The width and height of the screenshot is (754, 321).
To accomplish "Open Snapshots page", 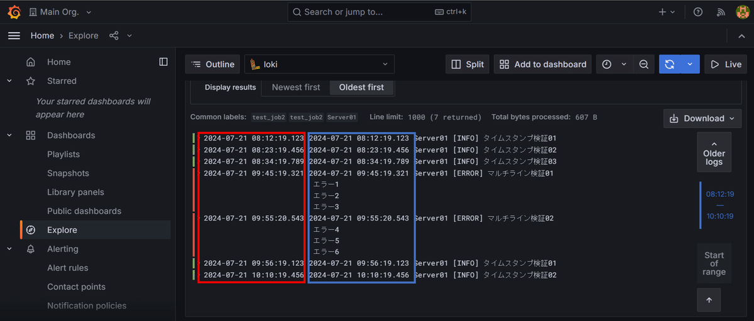I will click(68, 173).
